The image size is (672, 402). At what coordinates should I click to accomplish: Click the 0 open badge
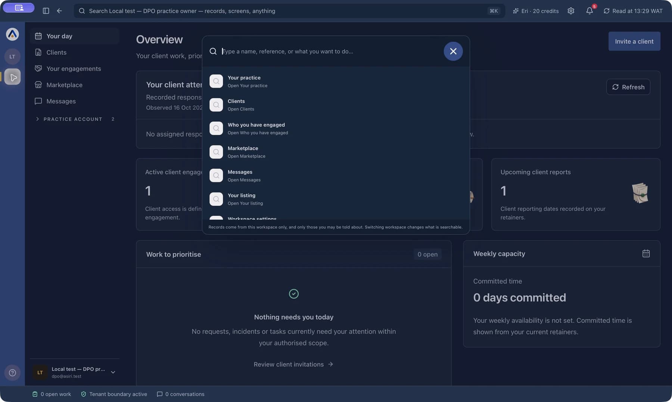click(427, 254)
